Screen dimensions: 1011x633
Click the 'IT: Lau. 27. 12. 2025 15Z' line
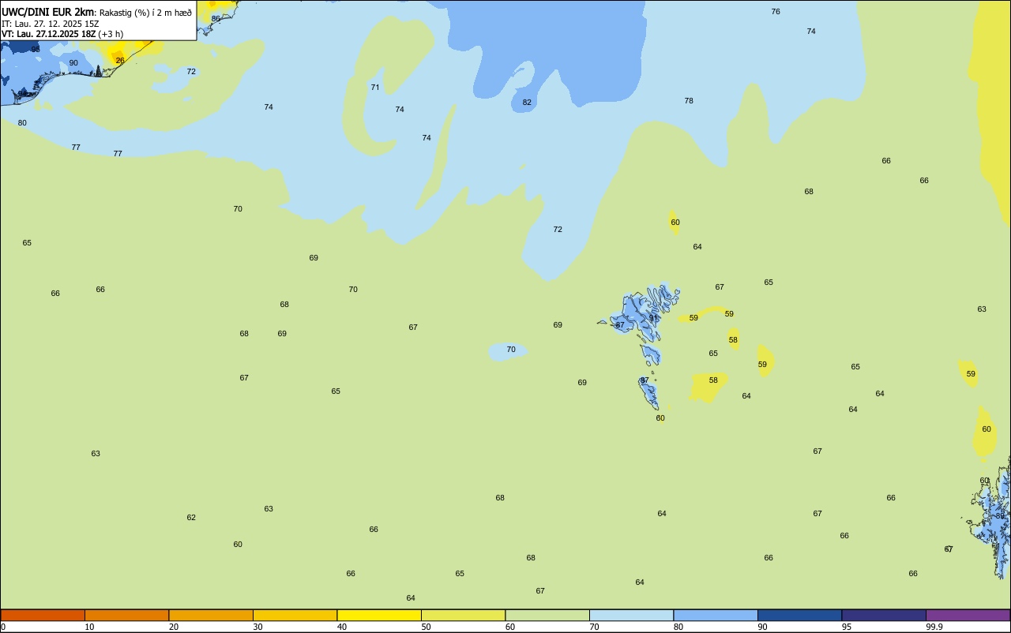point(50,24)
